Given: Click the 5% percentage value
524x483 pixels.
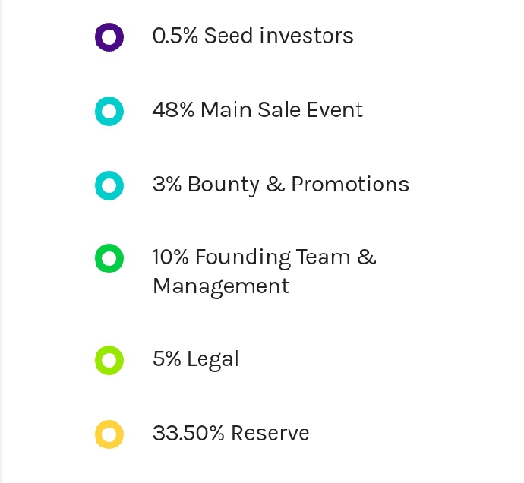Looking at the screenshot, I should [x=167, y=359].
